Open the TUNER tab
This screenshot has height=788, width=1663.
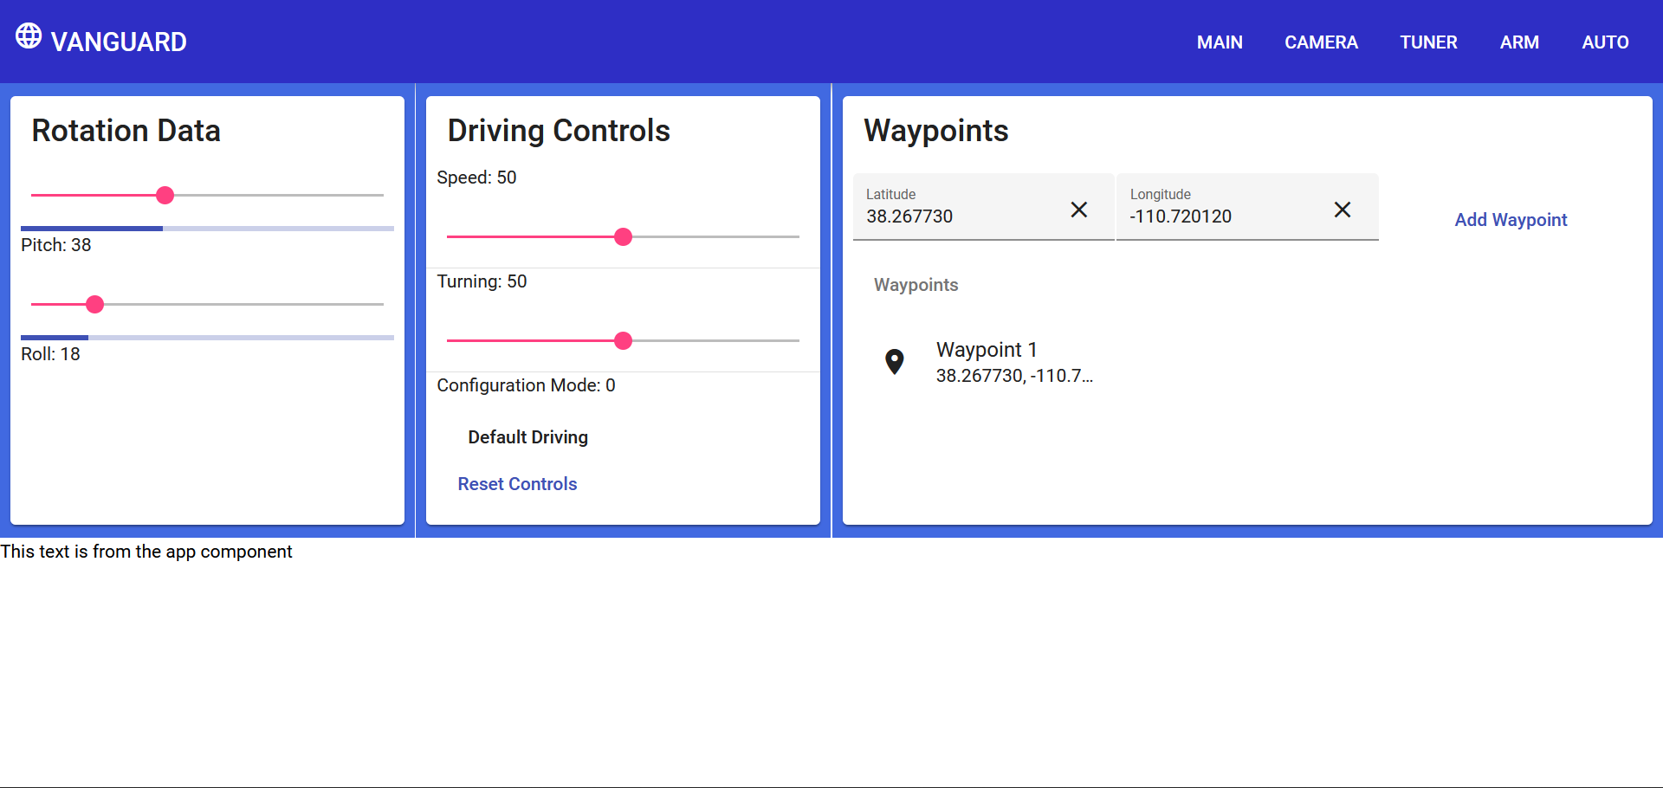point(1428,42)
